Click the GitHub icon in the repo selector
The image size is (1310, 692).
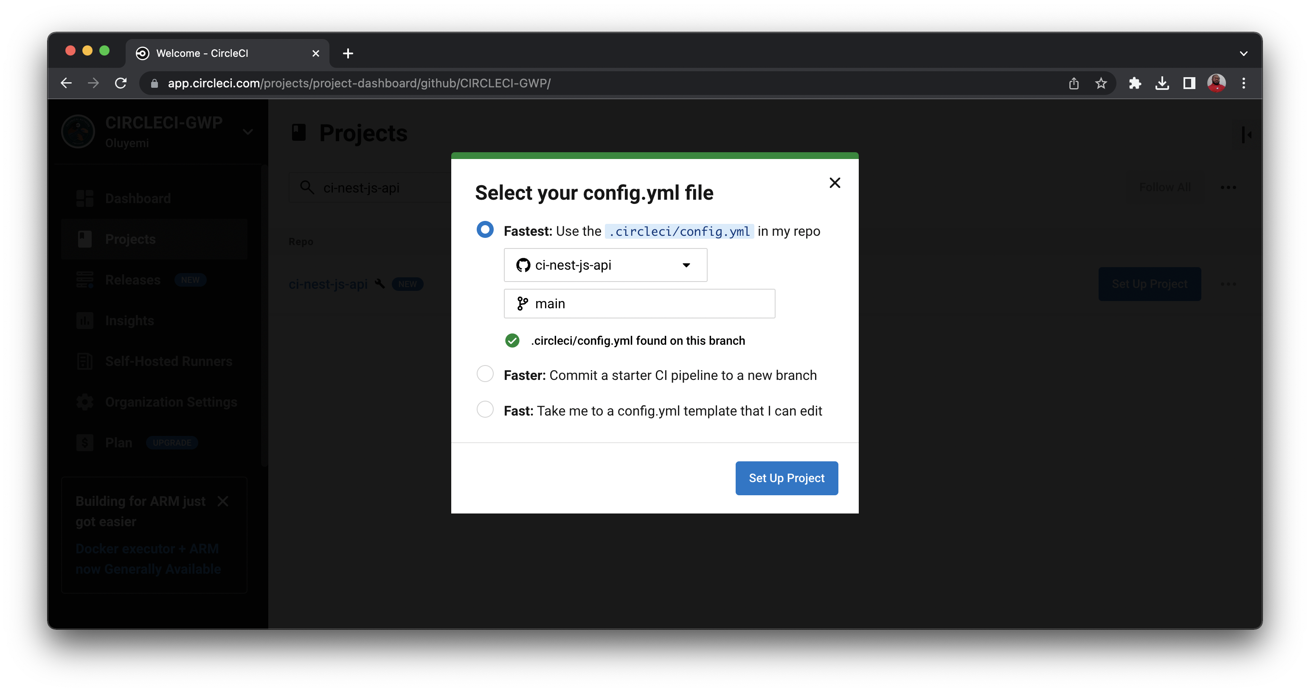tap(523, 265)
